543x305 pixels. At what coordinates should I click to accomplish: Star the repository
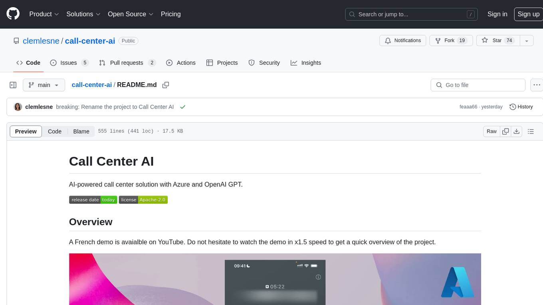[x=498, y=41]
